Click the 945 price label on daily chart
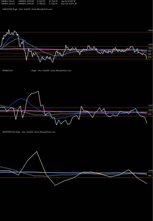Image resolution: width=153 pixels, height=221 pixels. pos(150,54)
